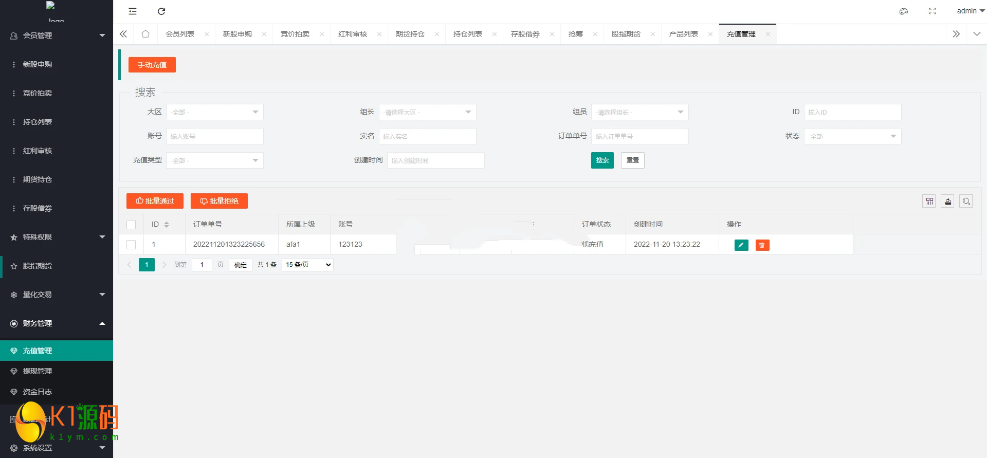Screen dimensions: 987x458
Task: Click the 批量通过 button
Action: [x=155, y=201]
